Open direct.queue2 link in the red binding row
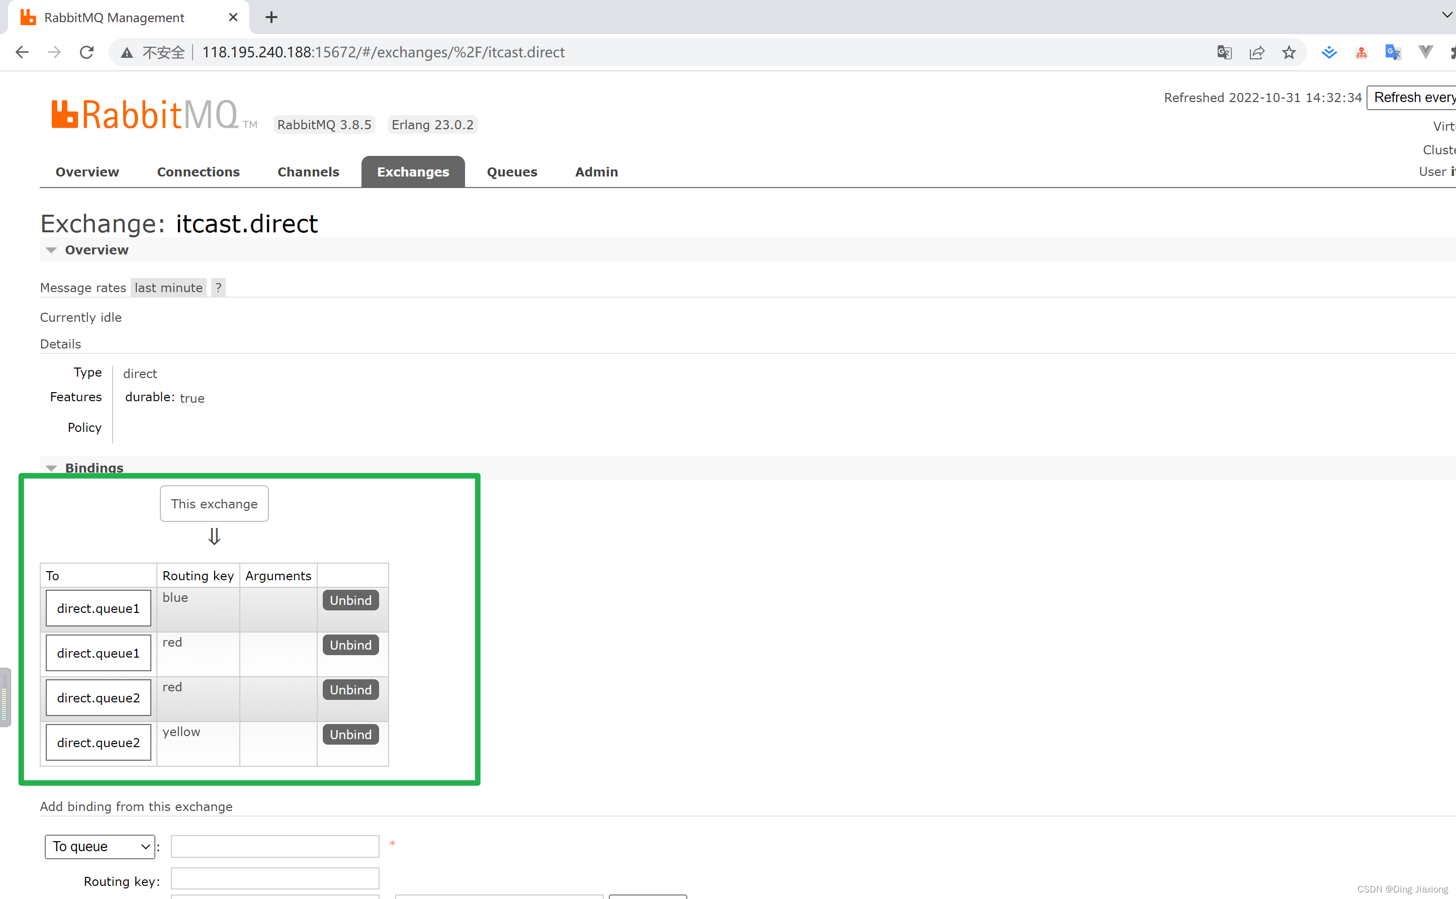 (x=99, y=697)
